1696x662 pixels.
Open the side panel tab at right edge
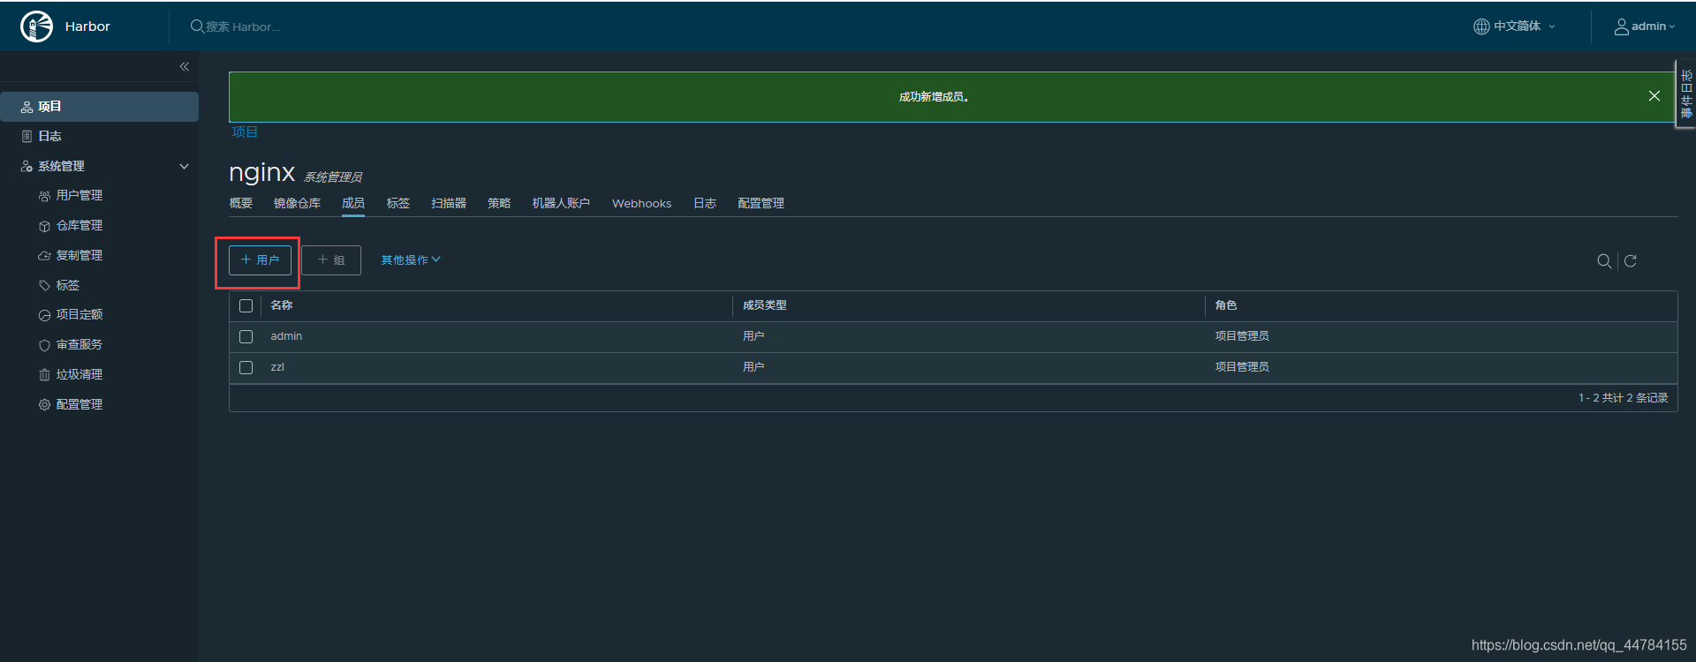(x=1686, y=94)
